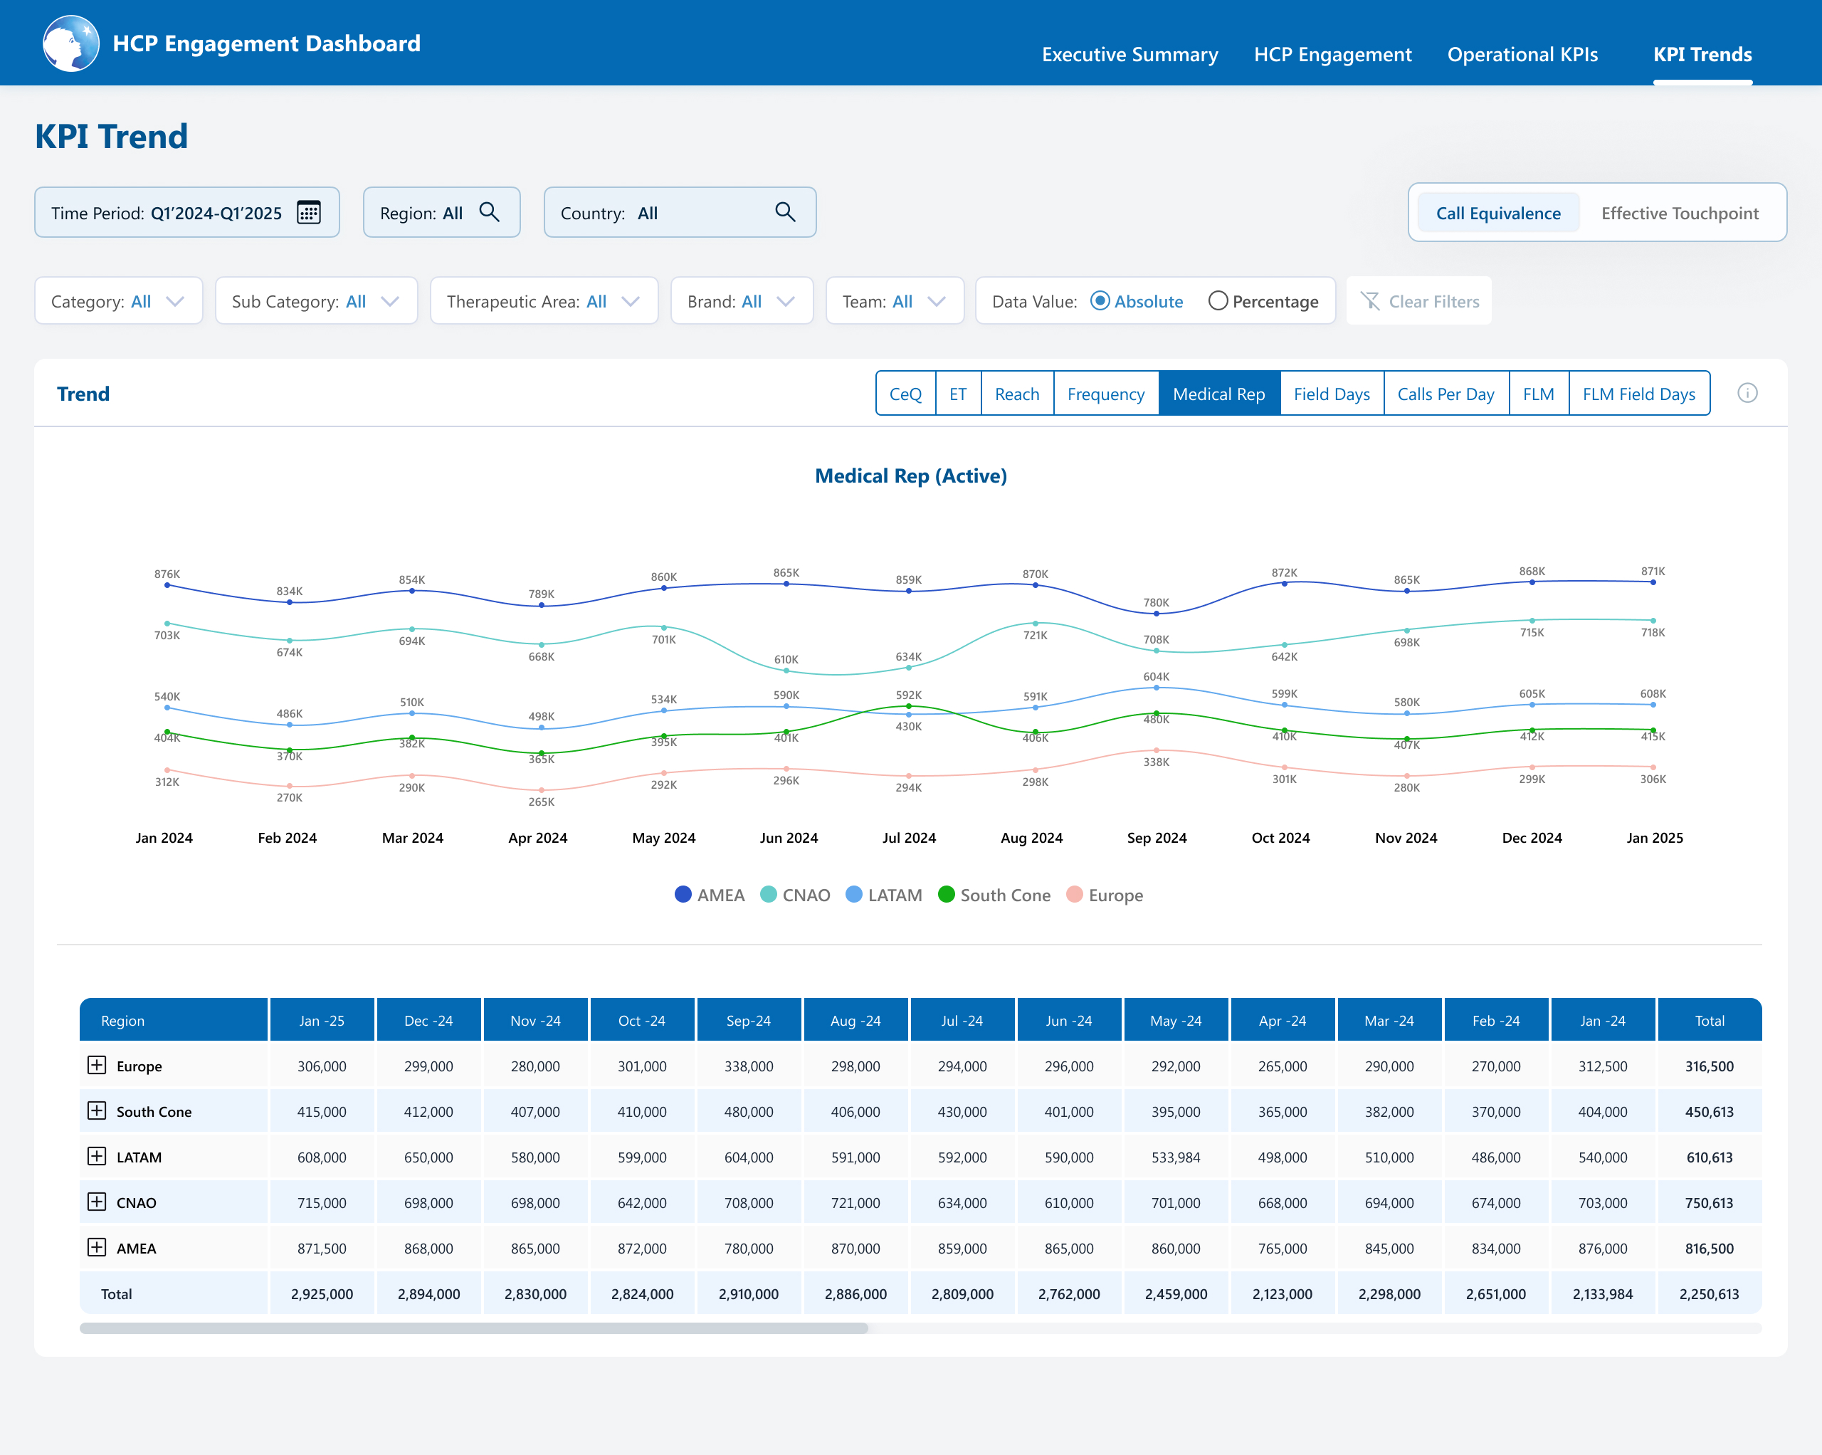This screenshot has width=1822, height=1455.
Task: Click the Region search magnifier icon
Action: click(x=489, y=212)
